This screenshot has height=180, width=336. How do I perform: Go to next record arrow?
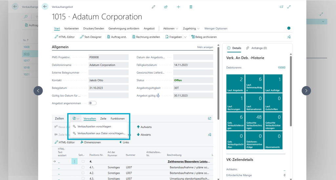[306, 91]
